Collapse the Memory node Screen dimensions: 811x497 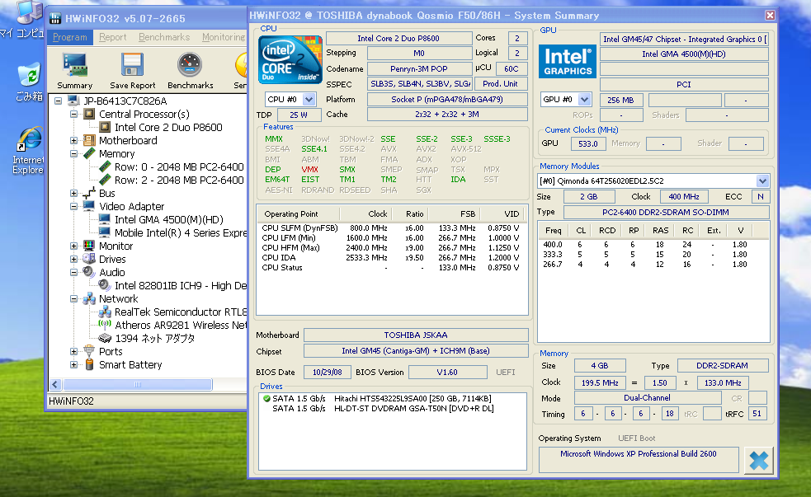tap(74, 153)
